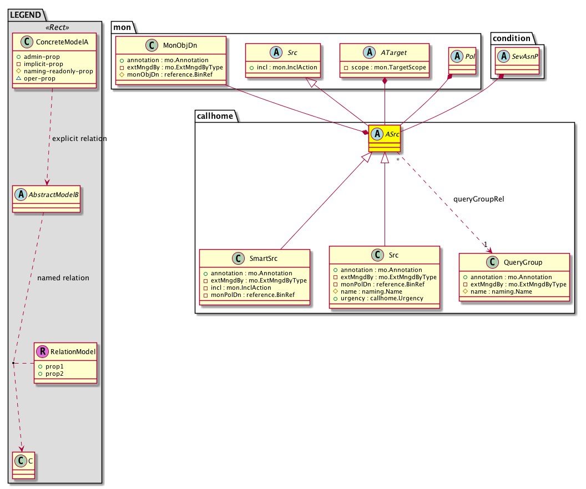This screenshot has width=586, height=489.
Task: Select the mon package tab label
Action: coord(122,27)
